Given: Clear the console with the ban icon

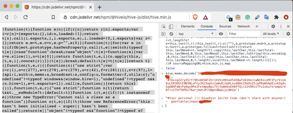Looking at the screenshot, I should tap(171, 34).
